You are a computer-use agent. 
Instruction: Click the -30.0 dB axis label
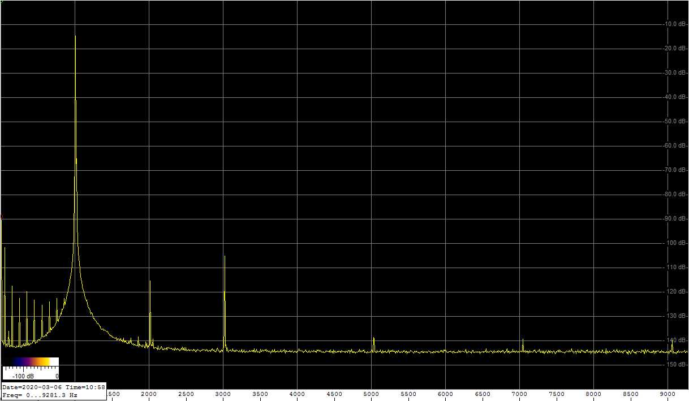point(675,72)
